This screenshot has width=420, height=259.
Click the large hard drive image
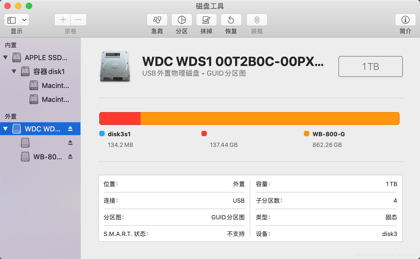click(115, 66)
